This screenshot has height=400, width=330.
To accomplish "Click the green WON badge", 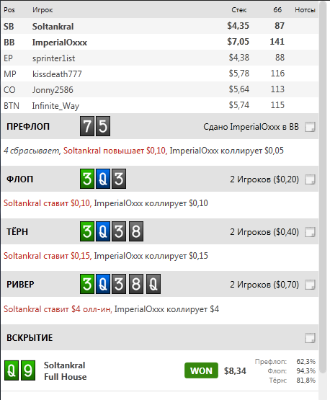I will (x=201, y=370).
